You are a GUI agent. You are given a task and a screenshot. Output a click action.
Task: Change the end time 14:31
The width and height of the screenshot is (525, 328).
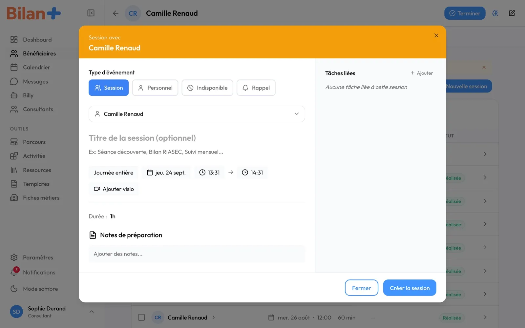(252, 173)
